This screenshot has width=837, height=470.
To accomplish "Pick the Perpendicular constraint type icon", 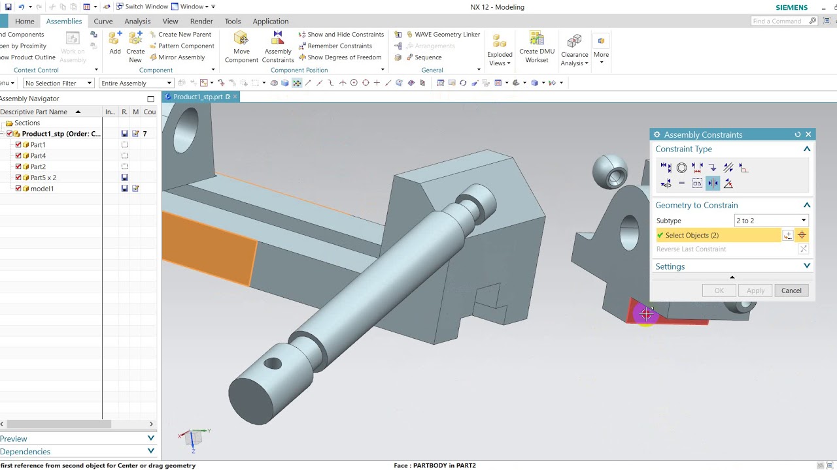I will (x=744, y=168).
